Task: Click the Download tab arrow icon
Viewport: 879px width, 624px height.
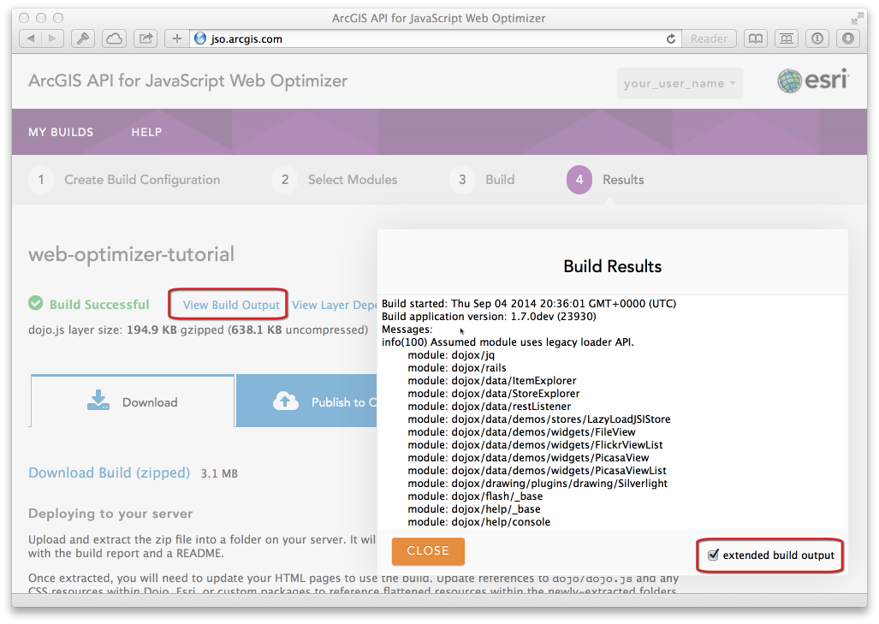Action: [x=98, y=401]
